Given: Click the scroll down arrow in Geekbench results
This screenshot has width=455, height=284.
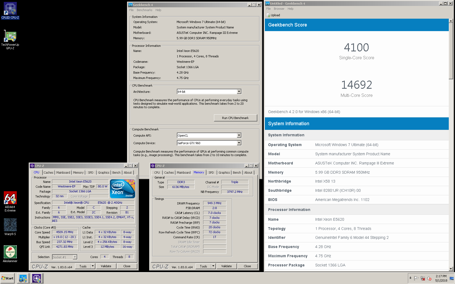Looking at the screenshot, I should click(x=451, y=269).
